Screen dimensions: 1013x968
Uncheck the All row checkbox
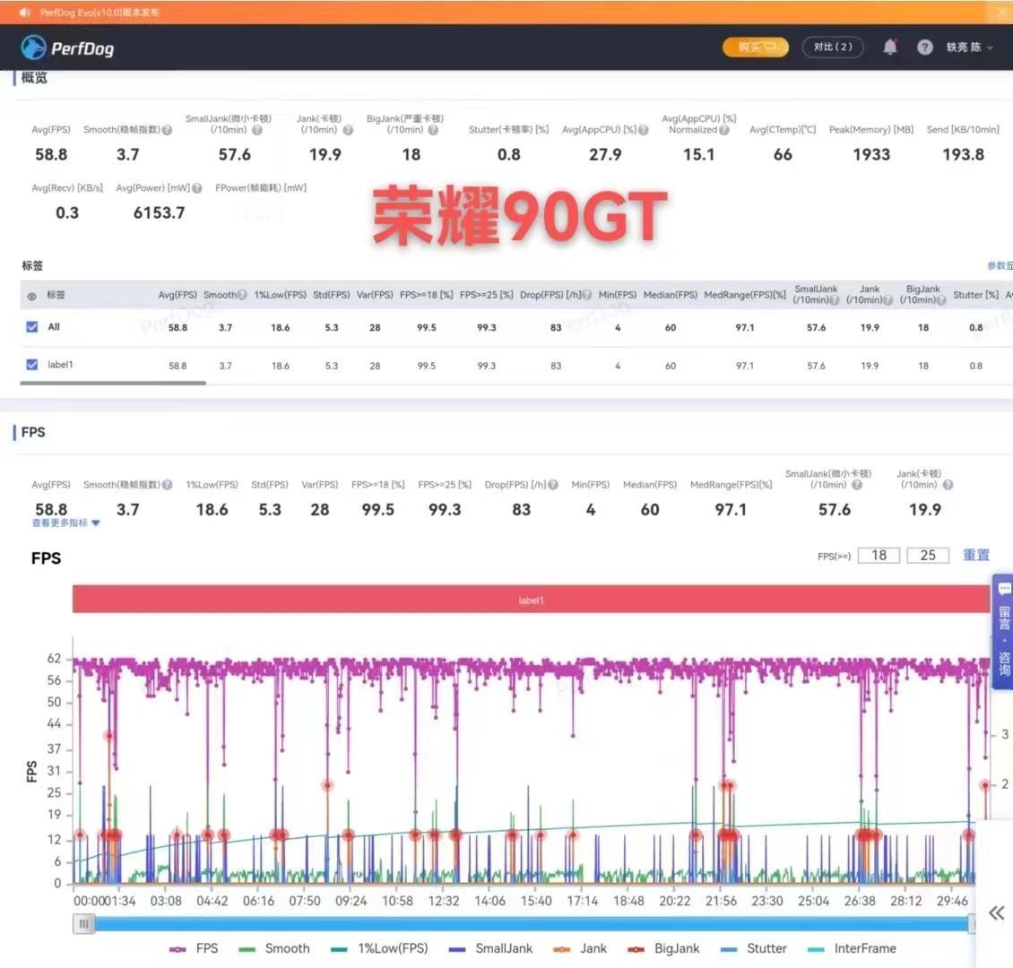coord(31,327)
